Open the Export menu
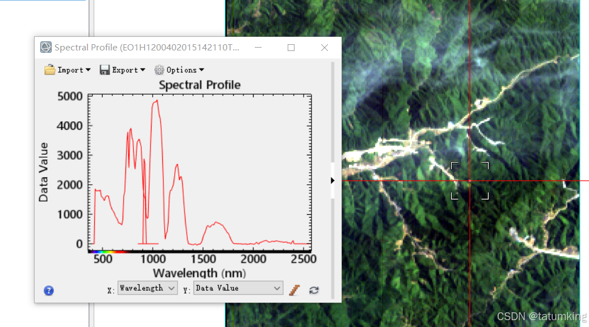The height and width of the screenshot is (327, 589). tap(123, 70)
